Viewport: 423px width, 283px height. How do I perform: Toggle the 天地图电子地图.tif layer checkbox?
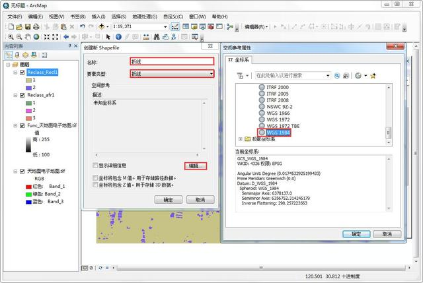pos(22,171)
